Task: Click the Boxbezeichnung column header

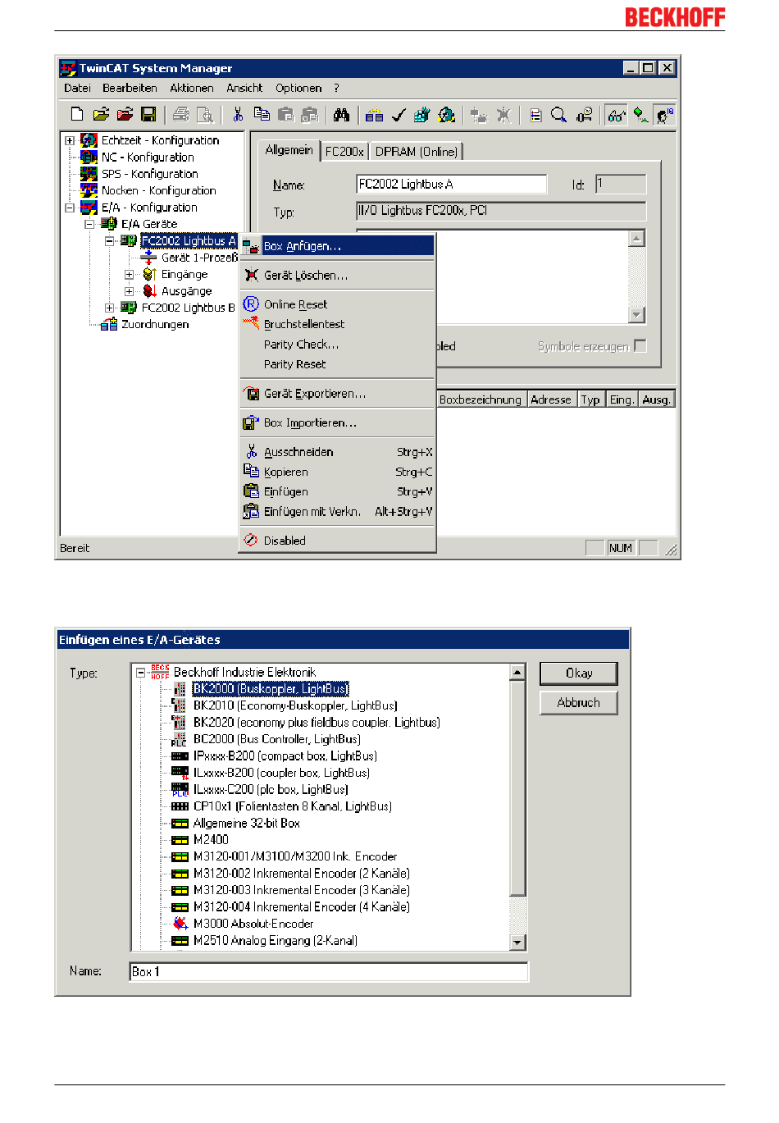Action: [481, 399]
